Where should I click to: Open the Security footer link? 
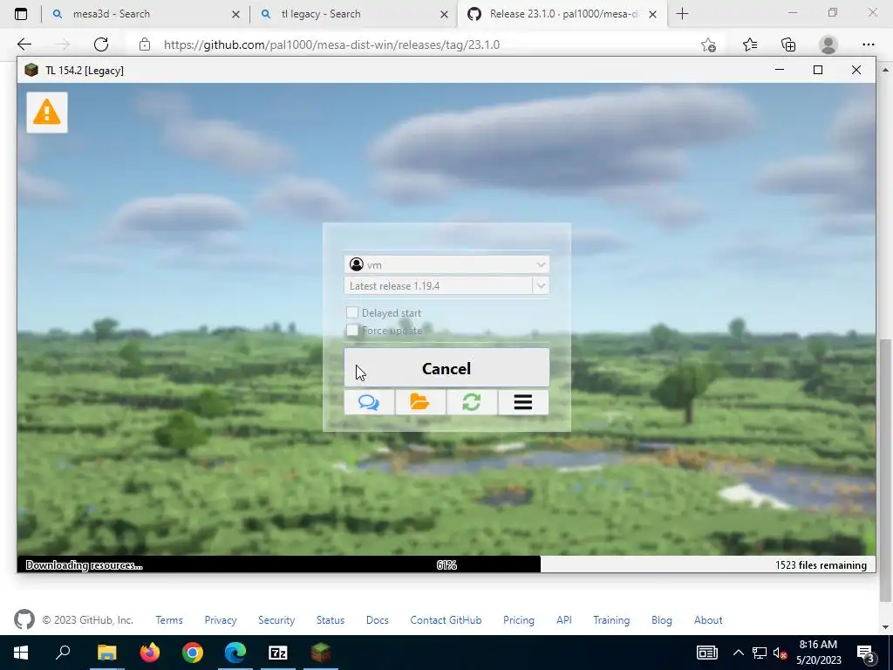[276, 620]
